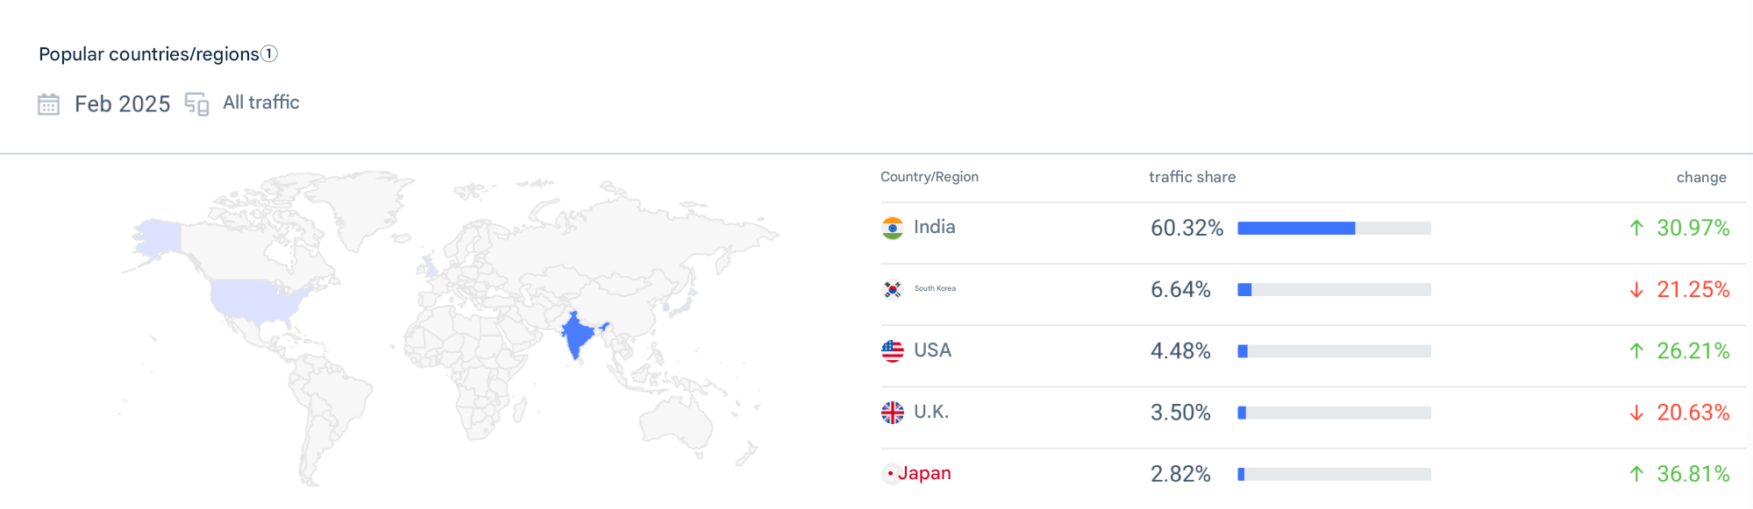Click the red down arrow for South Korea
The width and height of the screenshot is (1753, 509).
pyautogui.click(x=1636, y=289)
